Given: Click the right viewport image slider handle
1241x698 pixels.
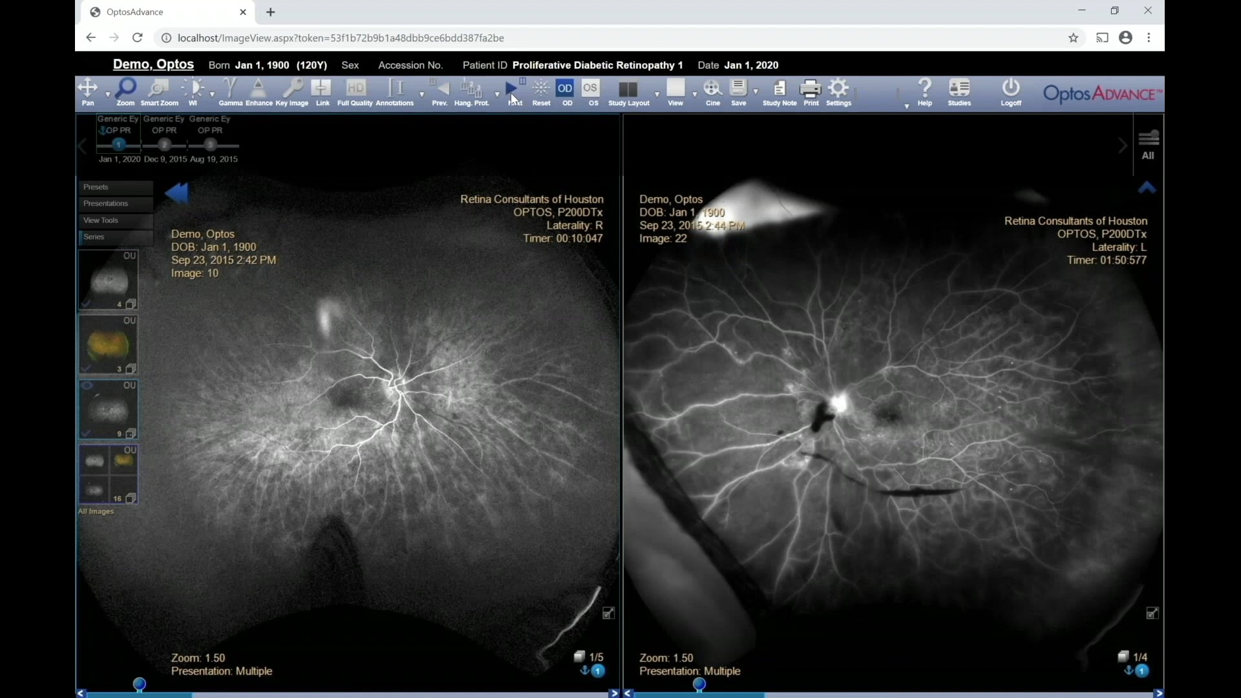Looking at the screenshot, I should [699, 684].
